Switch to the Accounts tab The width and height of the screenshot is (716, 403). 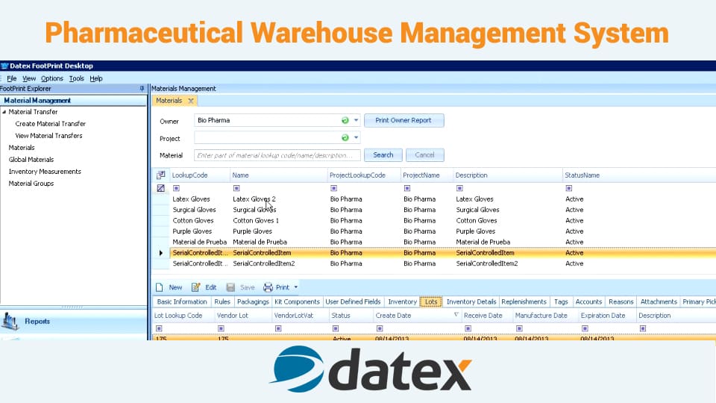[588, 302]
